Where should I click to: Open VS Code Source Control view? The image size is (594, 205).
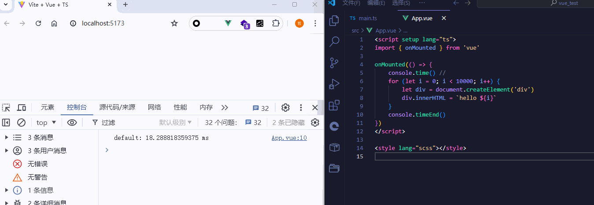[x=334, y=63]
